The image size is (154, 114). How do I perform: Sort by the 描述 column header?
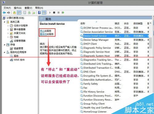pyautogui.click(x=117, y=23)
